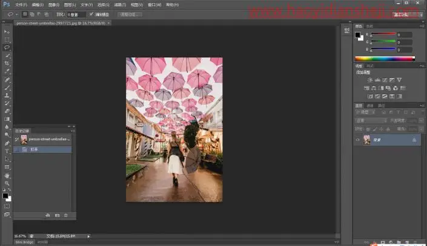
Task: Click the 打开 history state
Action: coord(43,149)
